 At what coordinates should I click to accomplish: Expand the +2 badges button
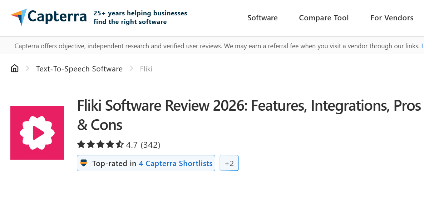pos(229,163)
